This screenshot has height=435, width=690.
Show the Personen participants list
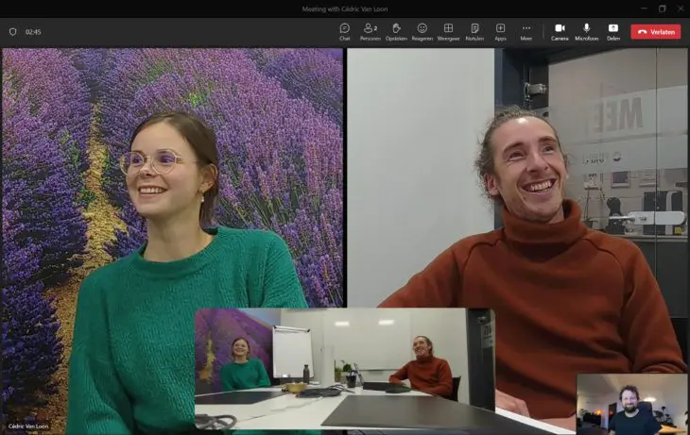[370, 31]
